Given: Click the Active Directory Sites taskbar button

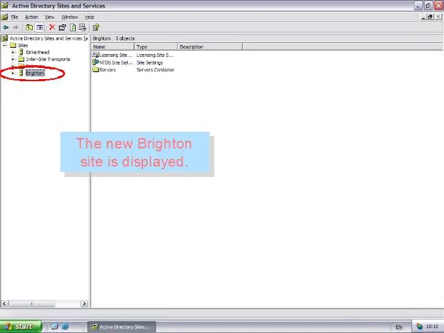Looking at the screenshot, I should click(x=121, y=327).
